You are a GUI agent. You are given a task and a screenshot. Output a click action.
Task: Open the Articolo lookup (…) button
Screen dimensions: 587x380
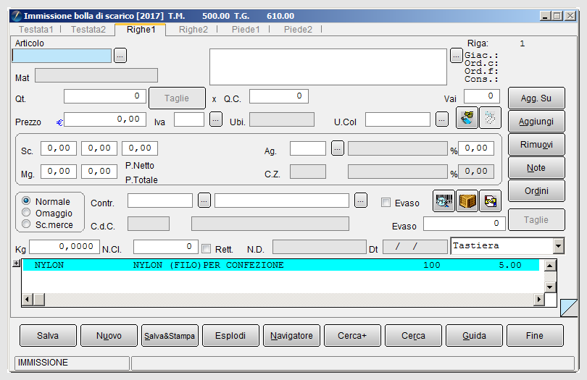point(120,56)
